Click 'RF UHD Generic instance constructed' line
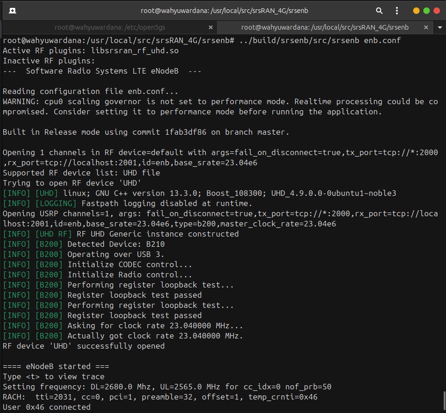446x413 pixels. pos(121,234)
